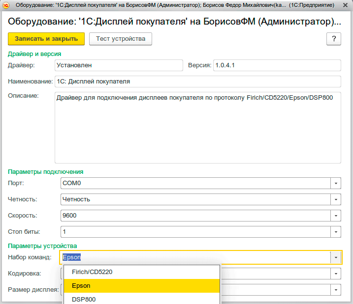Expand the Скорость dropdown list
353x304 pixels.
pos(336,216)
